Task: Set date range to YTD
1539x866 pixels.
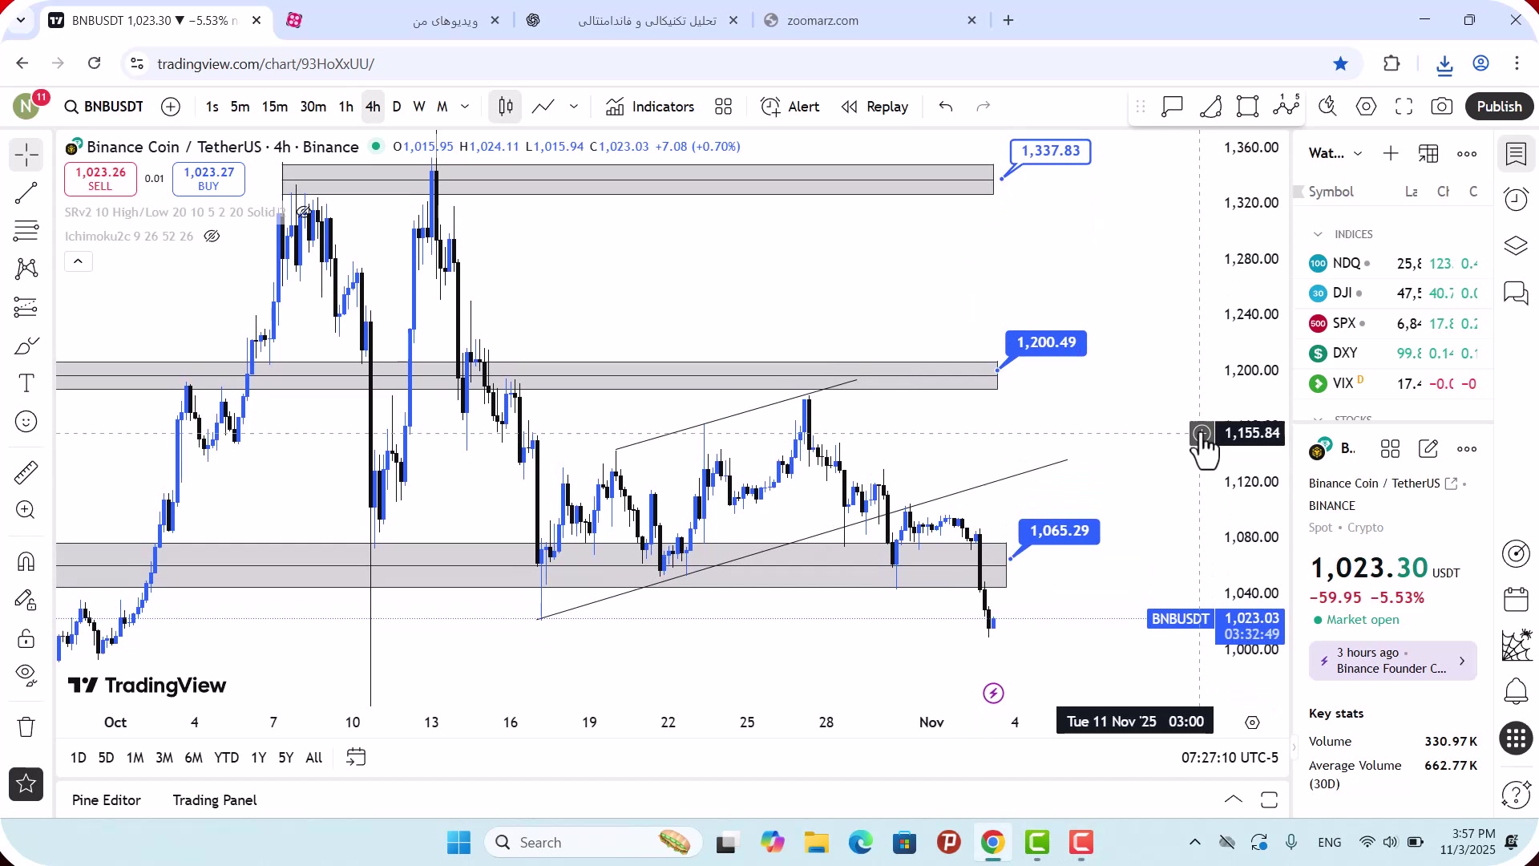Action: coord(226,758)
